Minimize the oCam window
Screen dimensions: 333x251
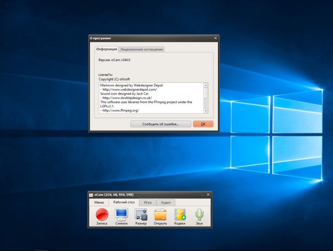click(203, 195)
